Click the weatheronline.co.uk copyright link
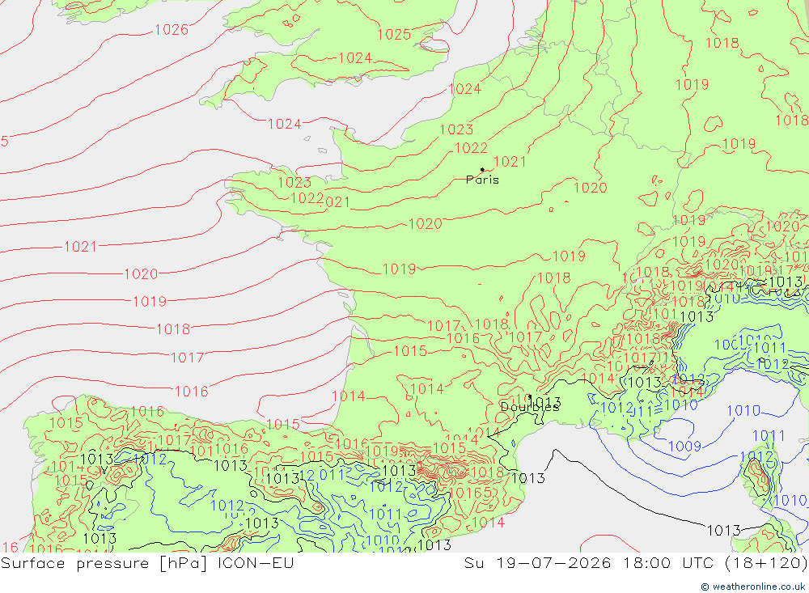Viewport: 809px width, 593px height. coord(752,587)
